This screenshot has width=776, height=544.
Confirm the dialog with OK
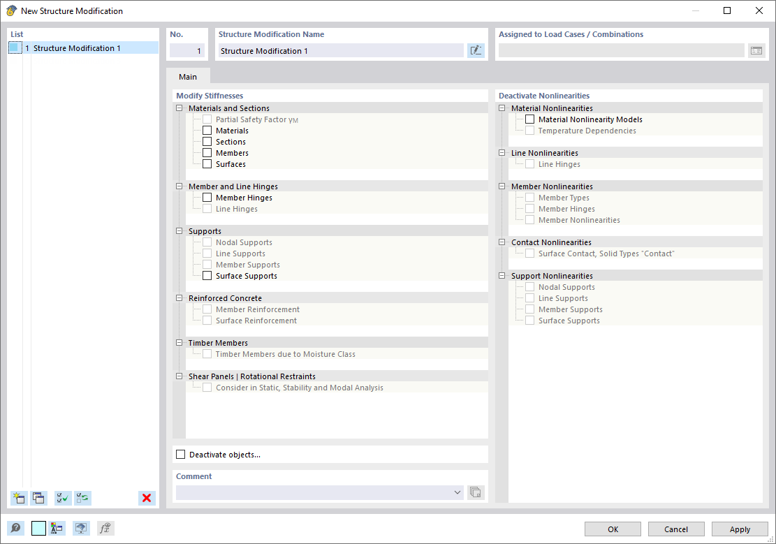(x=613, y=529)
